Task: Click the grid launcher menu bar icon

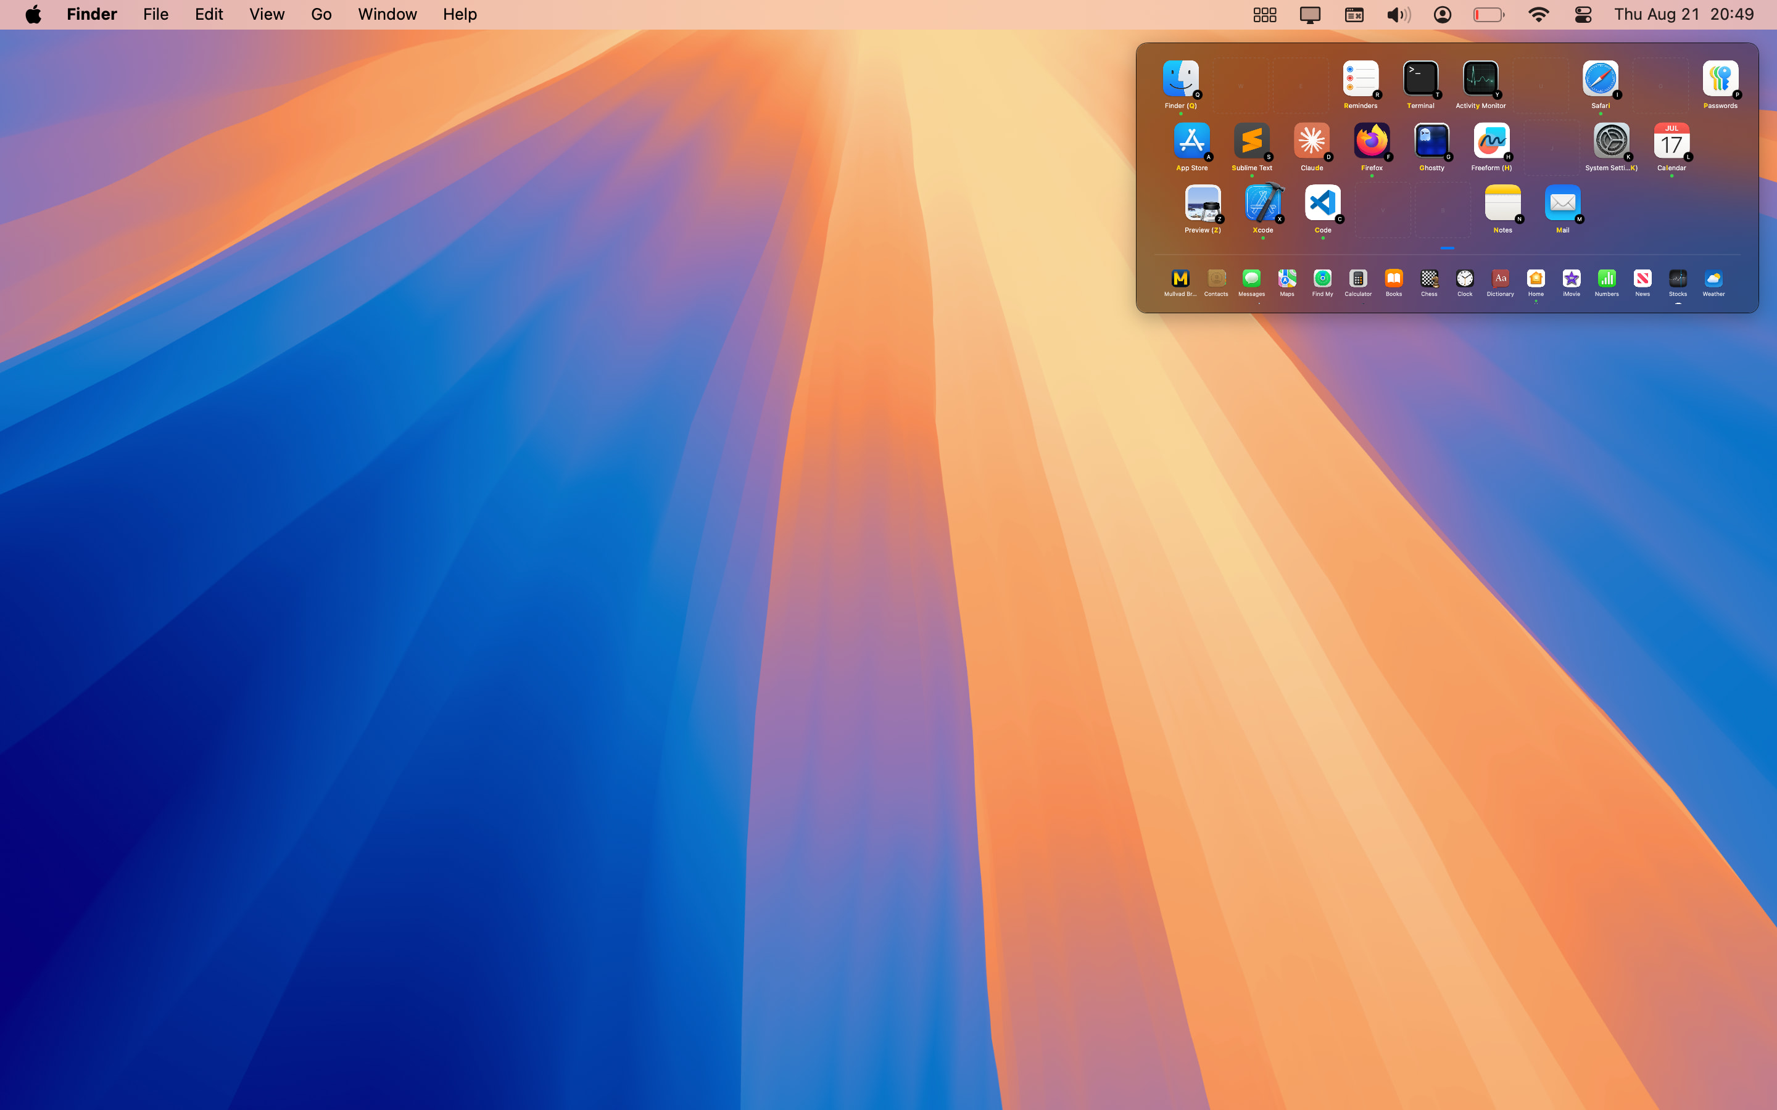Action: [x=1264, y=15]
